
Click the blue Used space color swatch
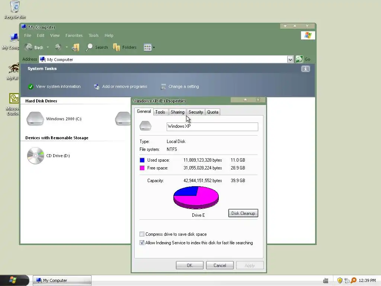142,160
